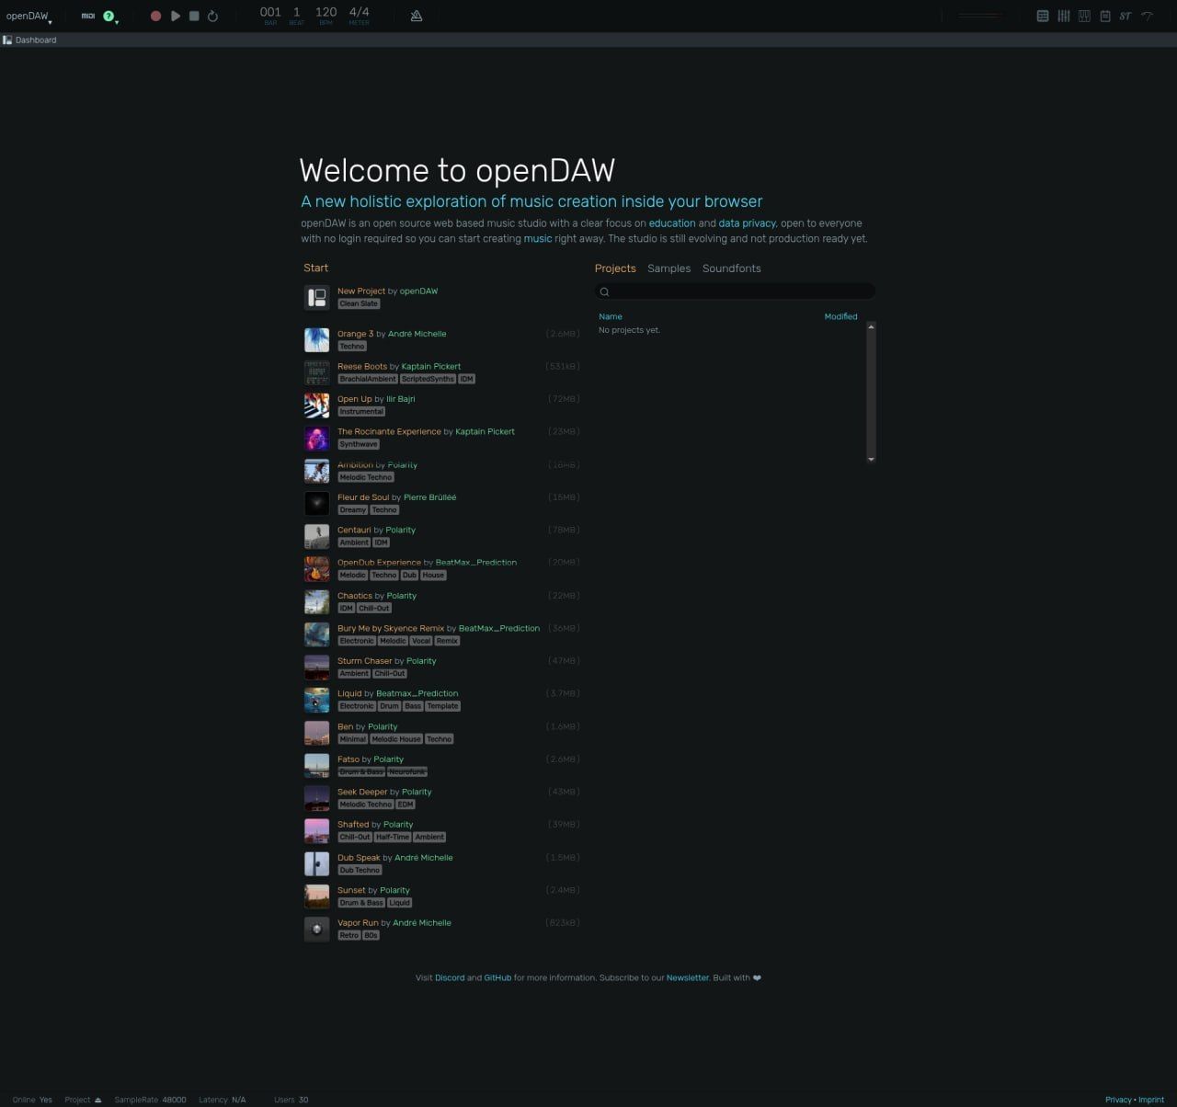Screen dimensions: 1177x1107
Task: Open the Reese Boots project thumbnail
Action: click(x=316, y=372)
